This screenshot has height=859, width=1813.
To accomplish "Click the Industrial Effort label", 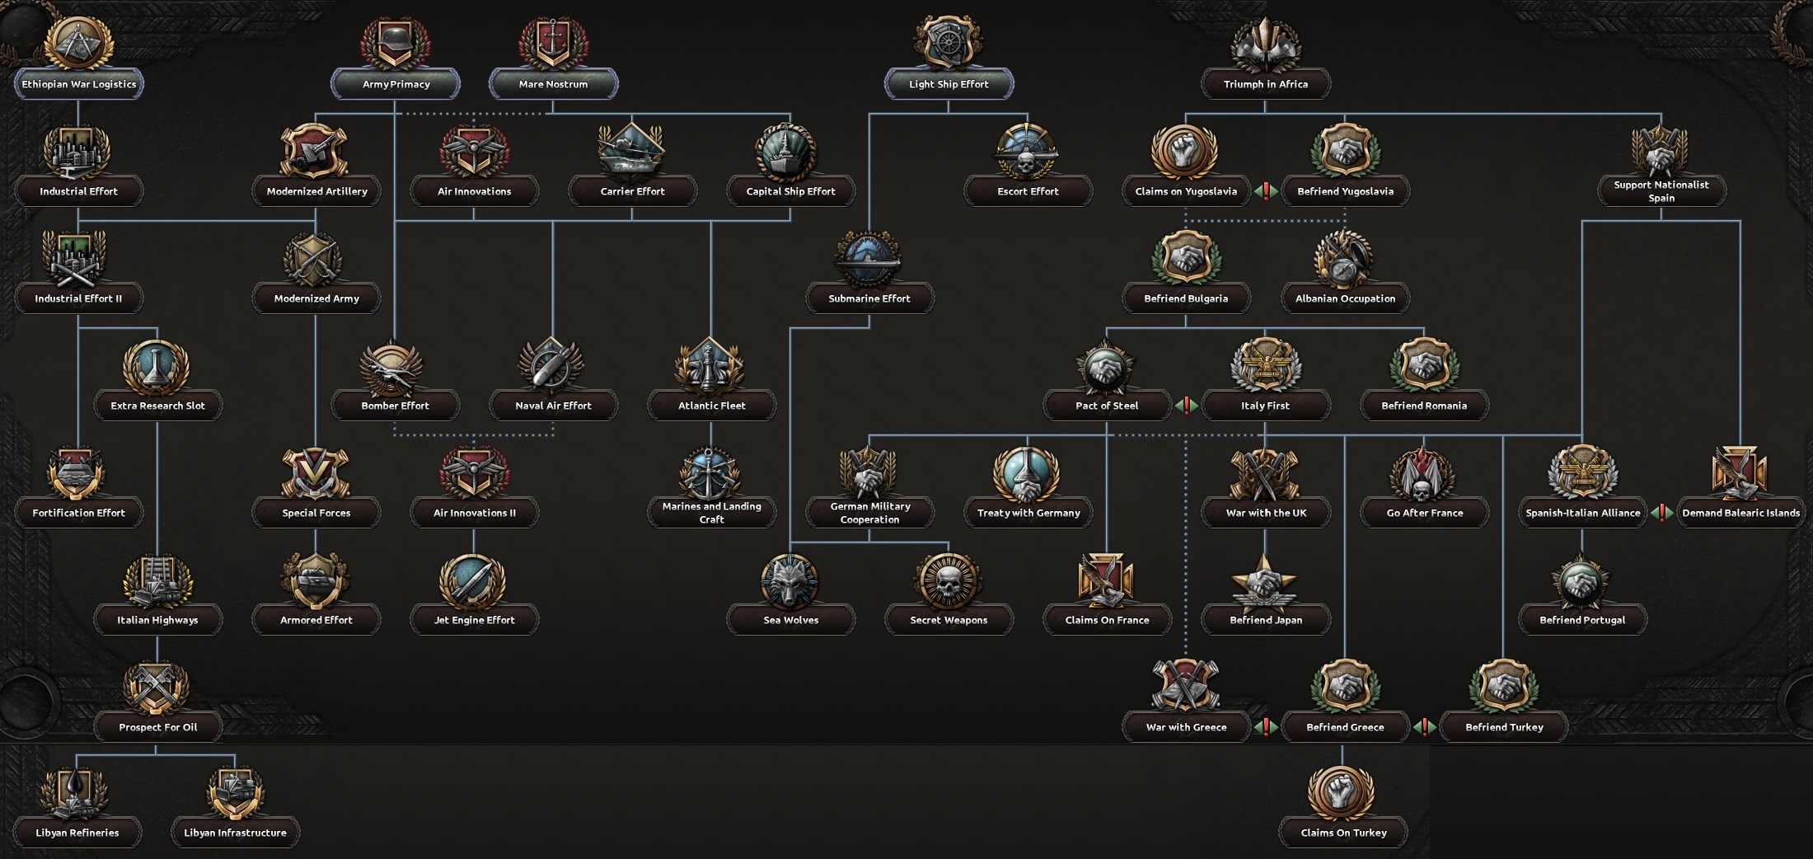I will [78, 190].
